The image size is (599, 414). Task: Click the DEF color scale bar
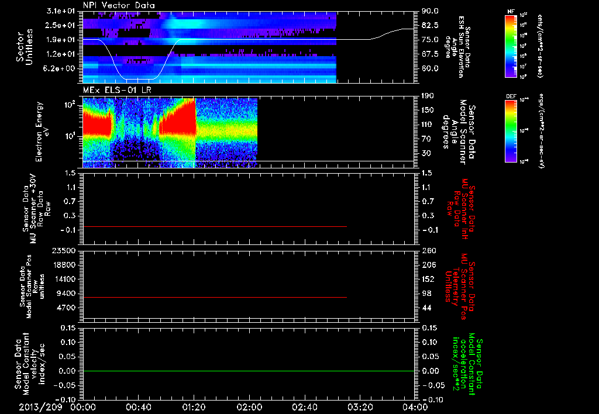coord(511,131)
